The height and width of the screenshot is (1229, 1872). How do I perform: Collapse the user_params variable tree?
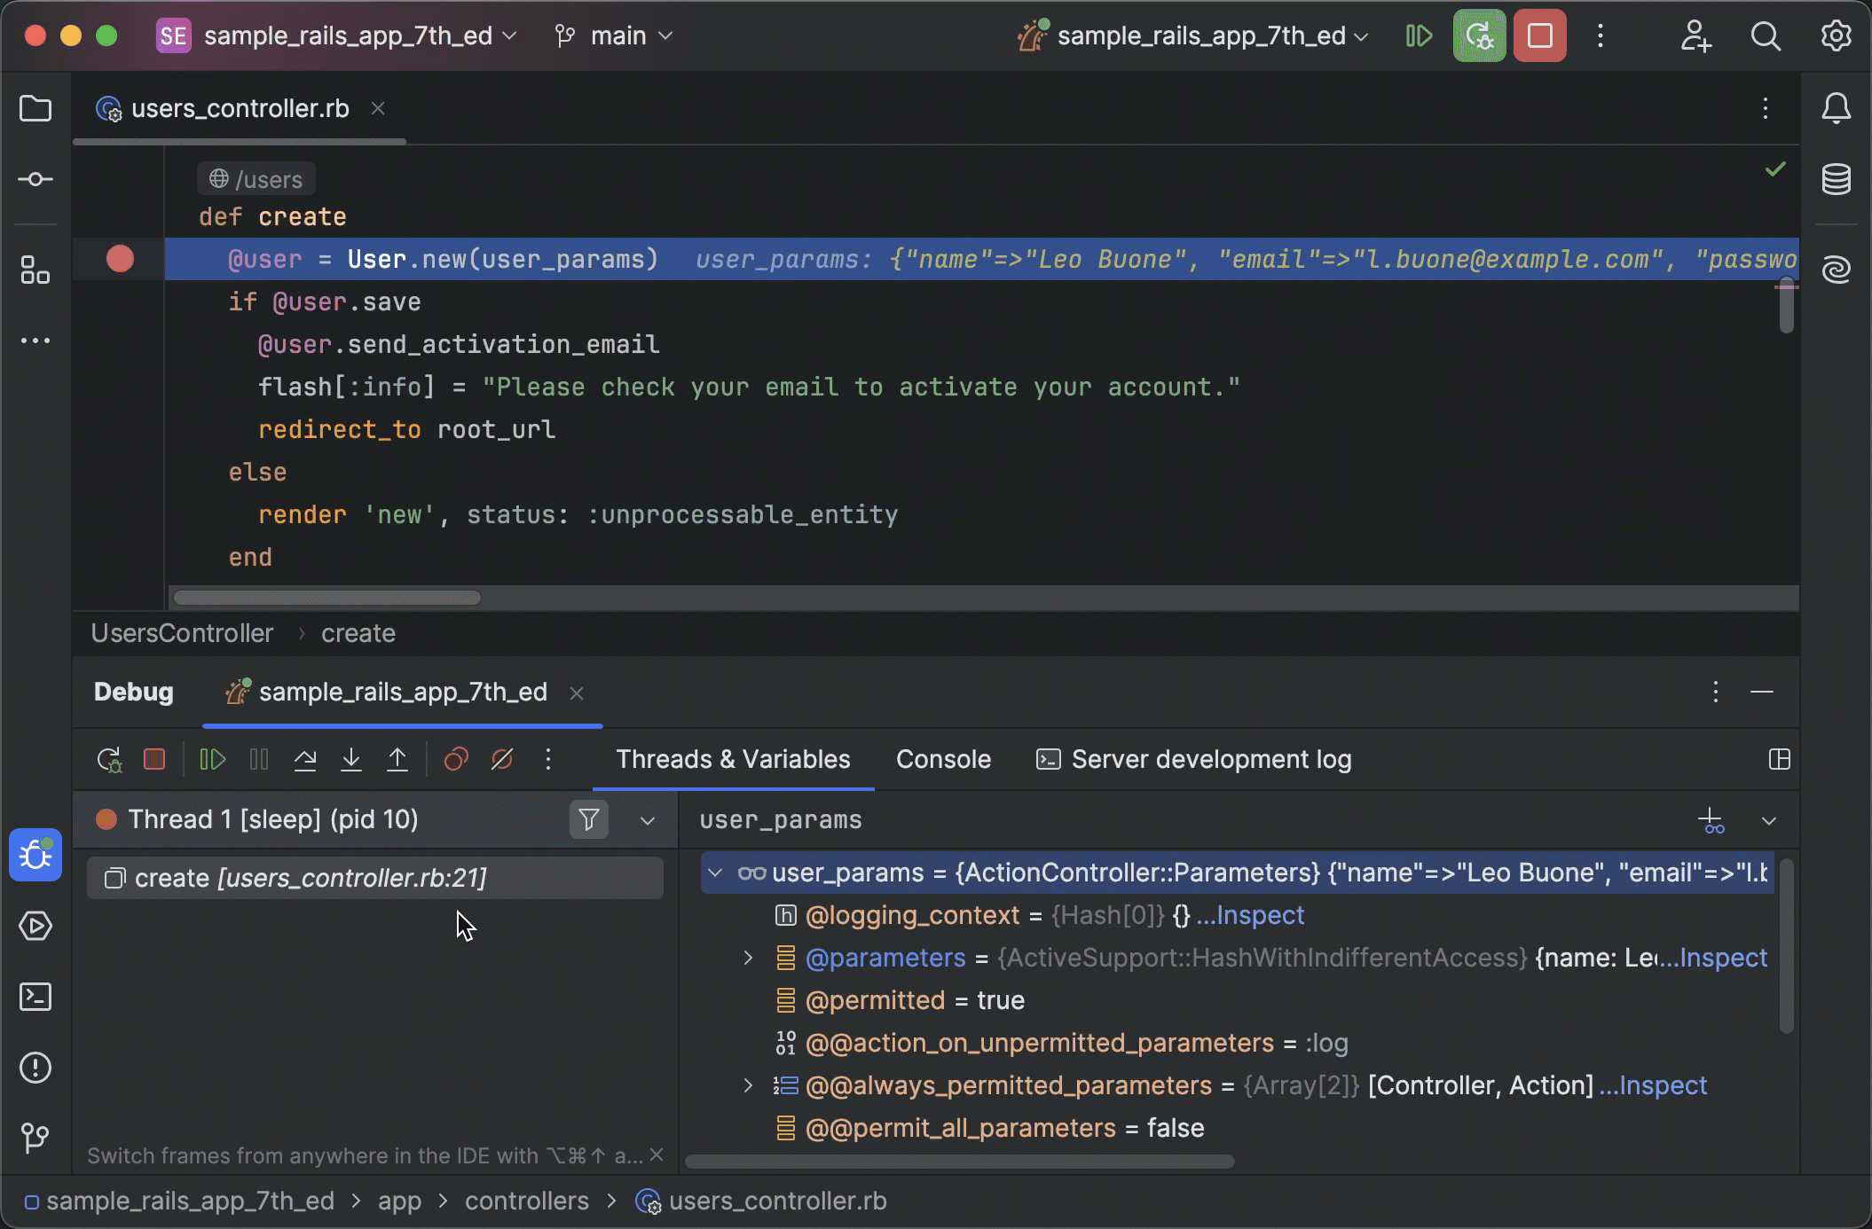pyautogui.click(x=715, y=873)
